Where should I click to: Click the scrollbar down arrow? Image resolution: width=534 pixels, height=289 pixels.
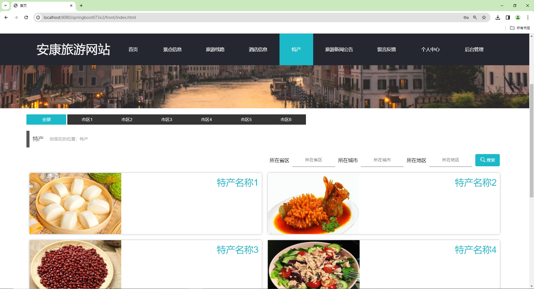pyautogui.click(x=531, y=286)
